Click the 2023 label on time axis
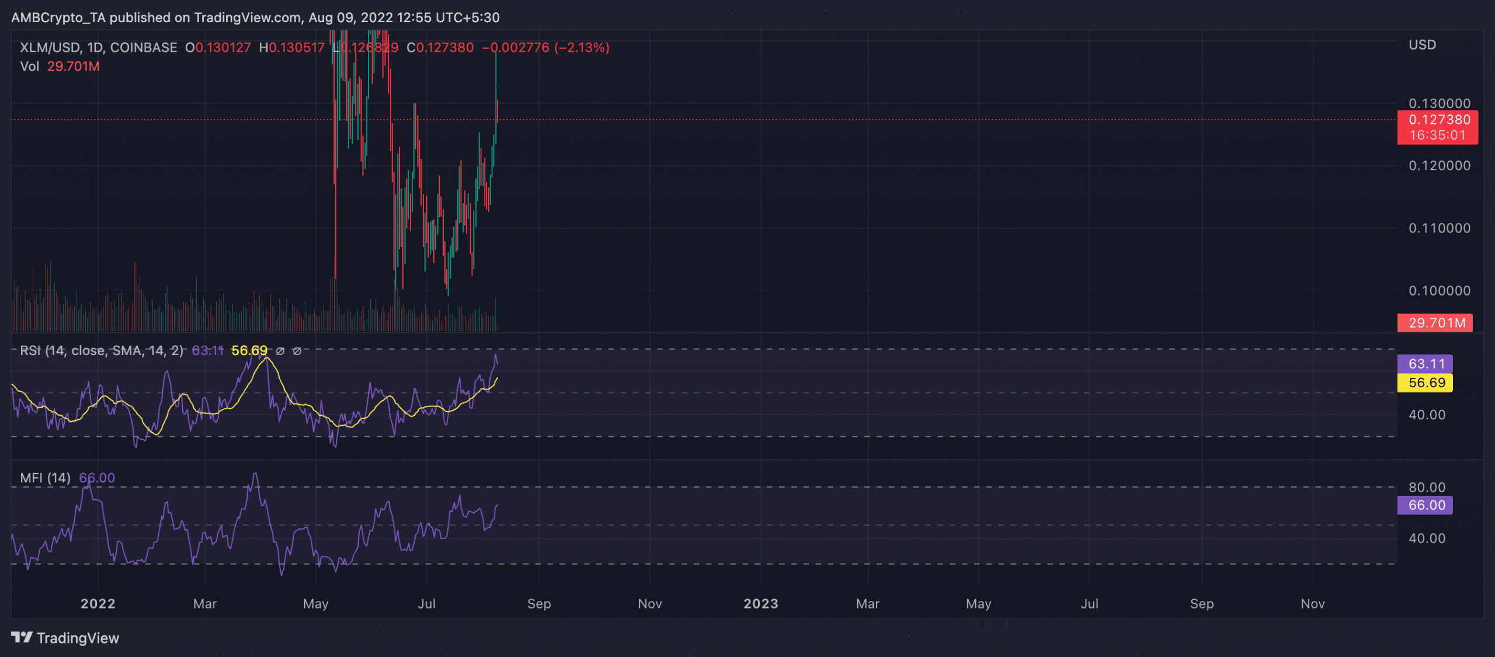 point(760,603)
